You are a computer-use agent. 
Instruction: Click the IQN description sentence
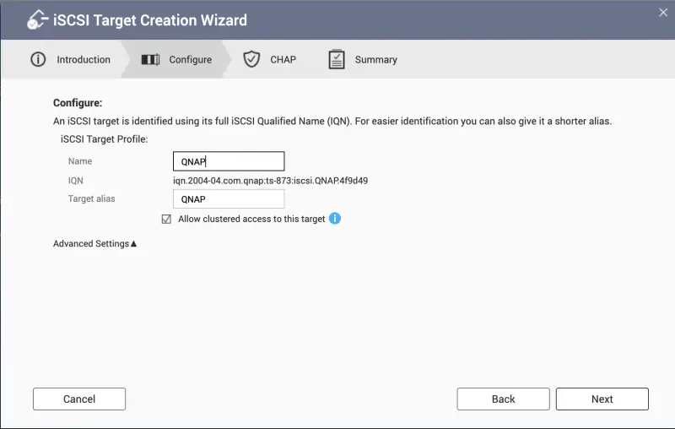coord(332,121)
